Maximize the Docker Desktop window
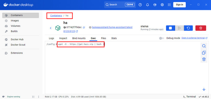This screenshot has width=211, height=99. coord(198,5)
